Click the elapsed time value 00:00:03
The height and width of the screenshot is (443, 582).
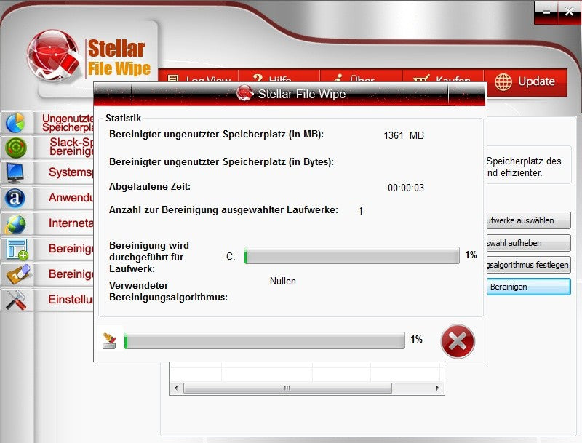point(406,188)
